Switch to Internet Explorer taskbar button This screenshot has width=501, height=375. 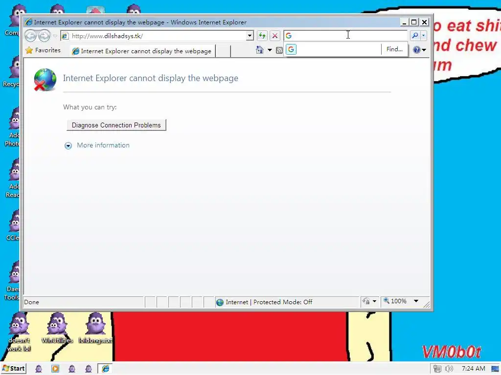105,369
